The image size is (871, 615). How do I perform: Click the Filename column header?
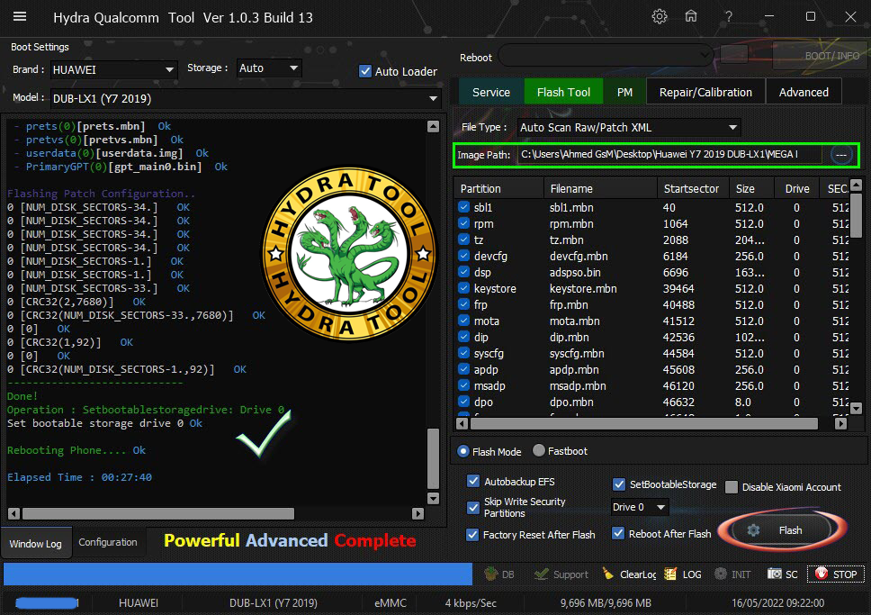pyautogui.click(x=600, y=188)
